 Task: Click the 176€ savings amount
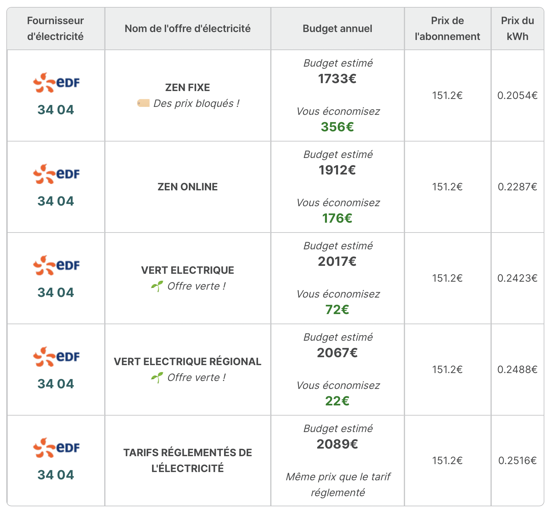(337, 219)
